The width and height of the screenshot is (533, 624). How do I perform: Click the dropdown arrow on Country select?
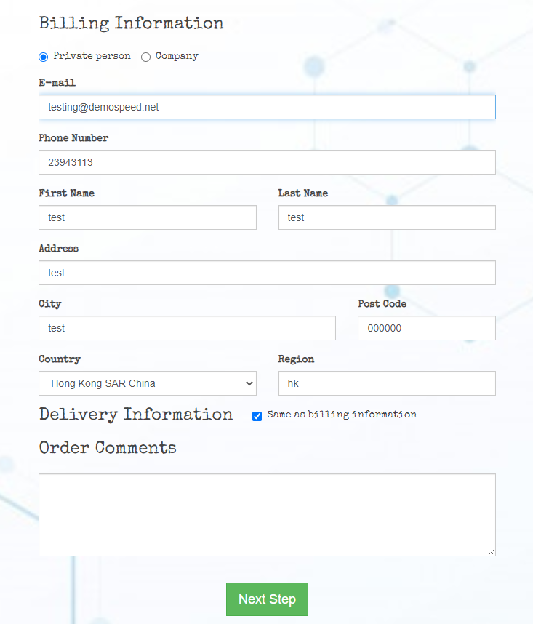tap(249, 383)
